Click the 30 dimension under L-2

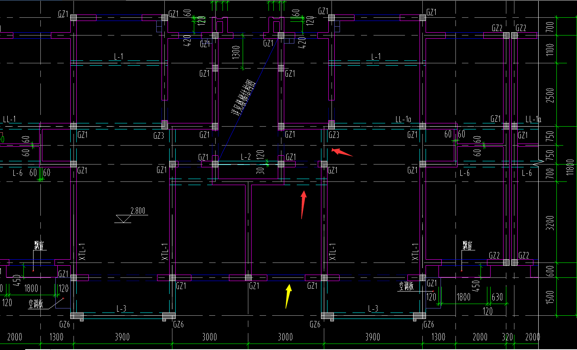[260, 170]
